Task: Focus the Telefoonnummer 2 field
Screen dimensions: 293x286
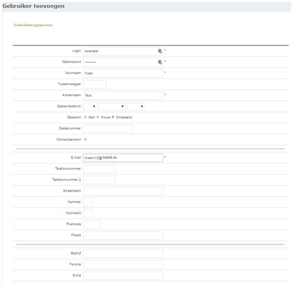Action: 100,180
